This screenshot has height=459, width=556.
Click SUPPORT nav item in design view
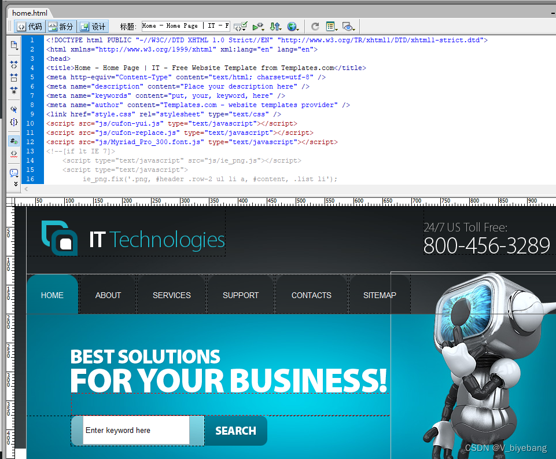241,295
